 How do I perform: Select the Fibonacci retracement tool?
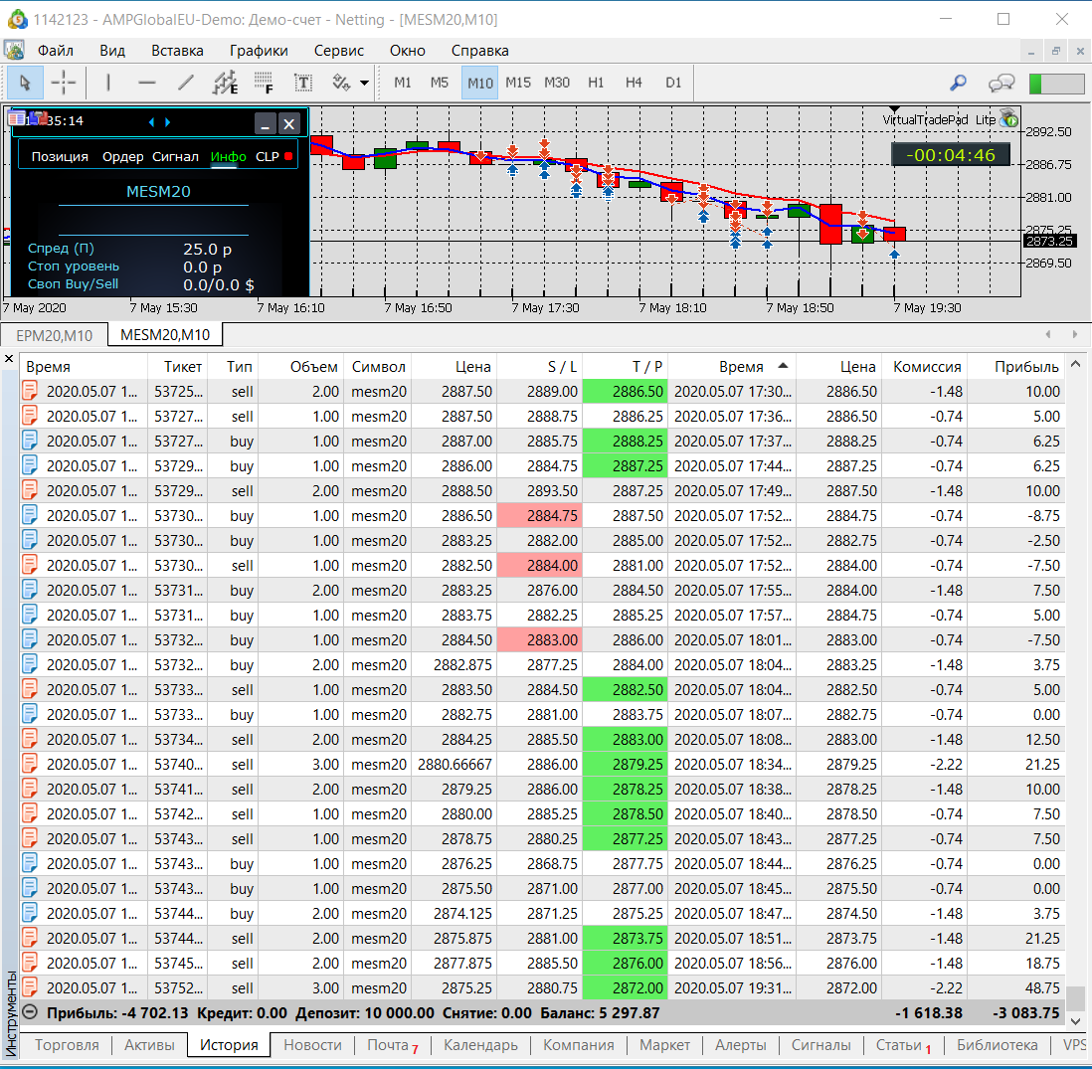tap(264, 83)
